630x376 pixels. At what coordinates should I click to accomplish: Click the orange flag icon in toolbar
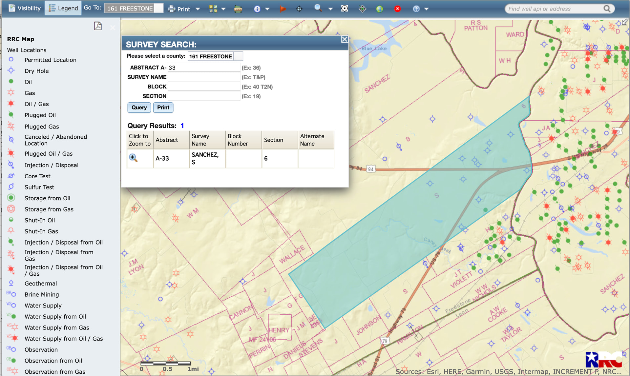coord(283,9)
